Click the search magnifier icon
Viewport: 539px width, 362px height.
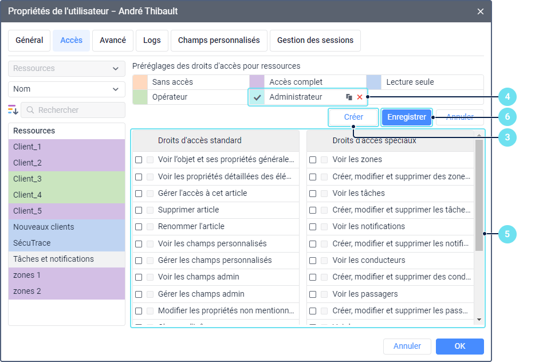coord(30,110)
